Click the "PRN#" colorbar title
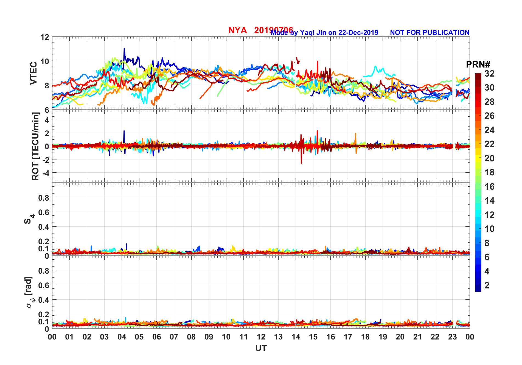 click(x=478, y=64)
